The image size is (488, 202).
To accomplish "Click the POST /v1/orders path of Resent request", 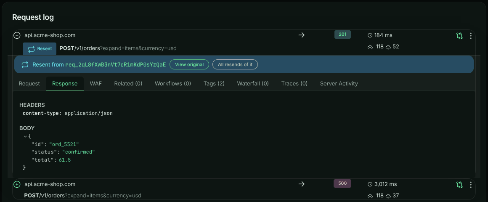I will coord(118,48).
